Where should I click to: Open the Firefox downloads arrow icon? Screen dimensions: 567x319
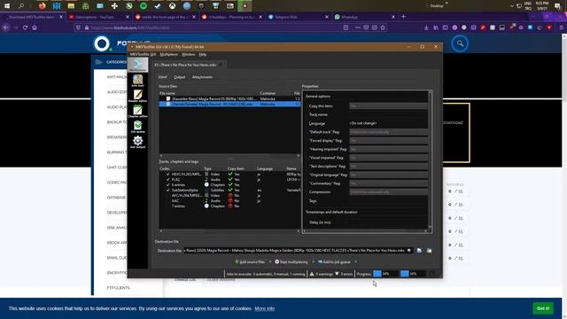[x=426, y=27]
